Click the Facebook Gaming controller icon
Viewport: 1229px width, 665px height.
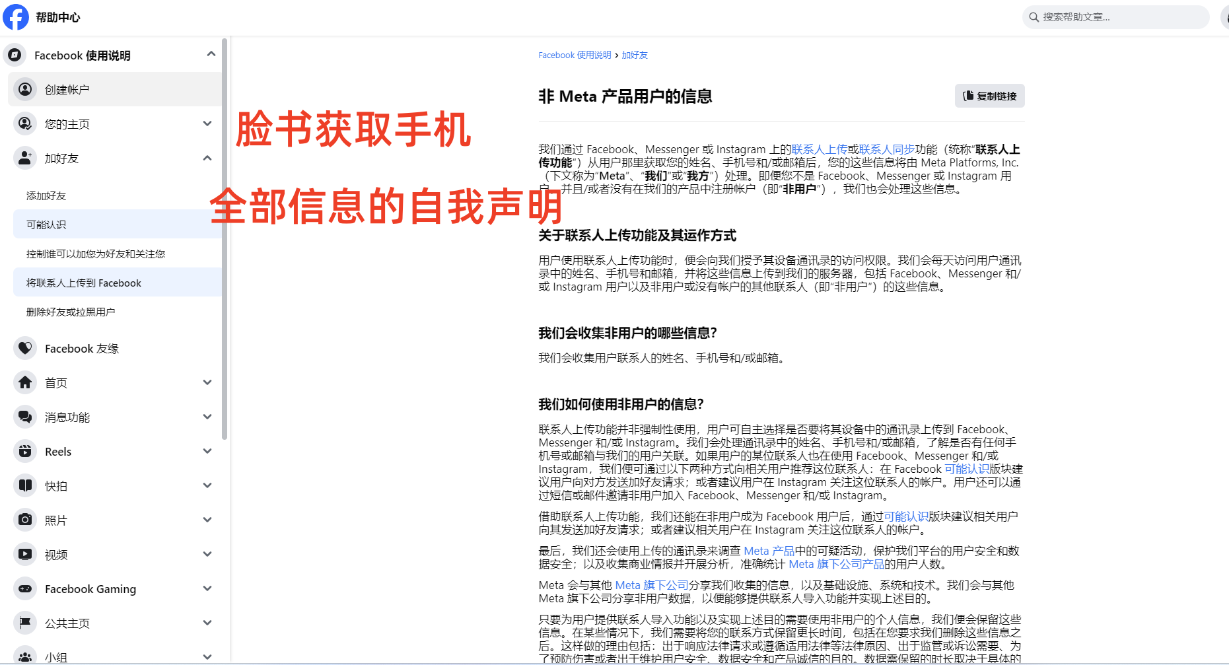[25, 588]
